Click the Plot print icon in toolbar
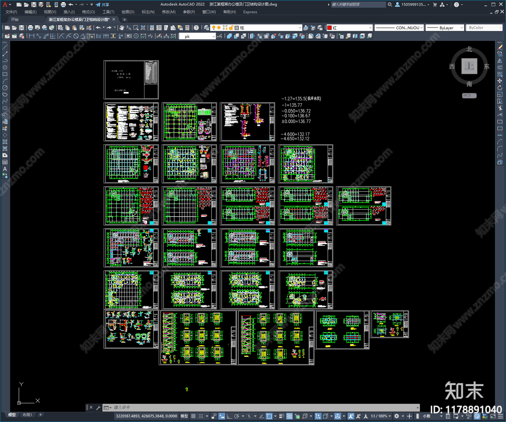The height and width of the screenshot is (422, 506). click(x=30, y=28)
